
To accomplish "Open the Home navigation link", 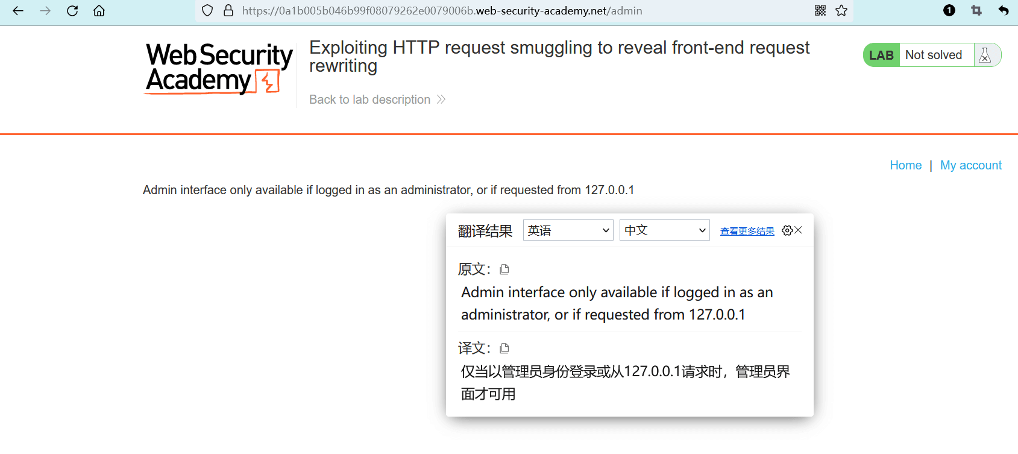I will pos(905,165).
